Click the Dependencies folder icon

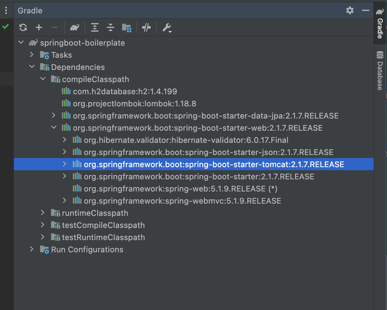[44, 67]
